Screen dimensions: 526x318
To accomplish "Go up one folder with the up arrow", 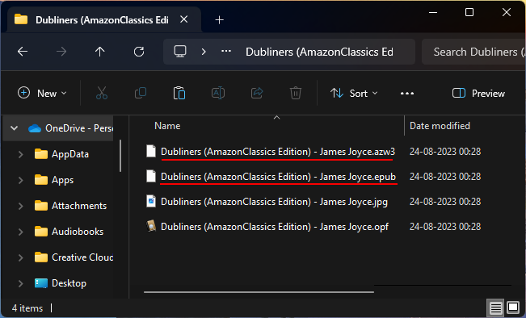I will point(99,52).
